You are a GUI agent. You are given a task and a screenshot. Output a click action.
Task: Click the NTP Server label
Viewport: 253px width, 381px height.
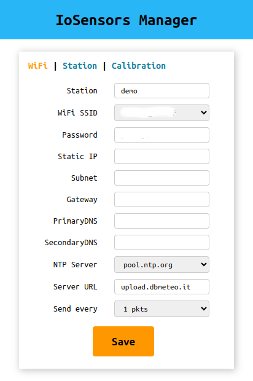[75, 265]
